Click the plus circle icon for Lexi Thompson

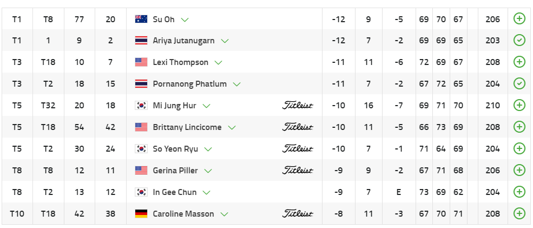pyautogui.click(x=519, y=62)
